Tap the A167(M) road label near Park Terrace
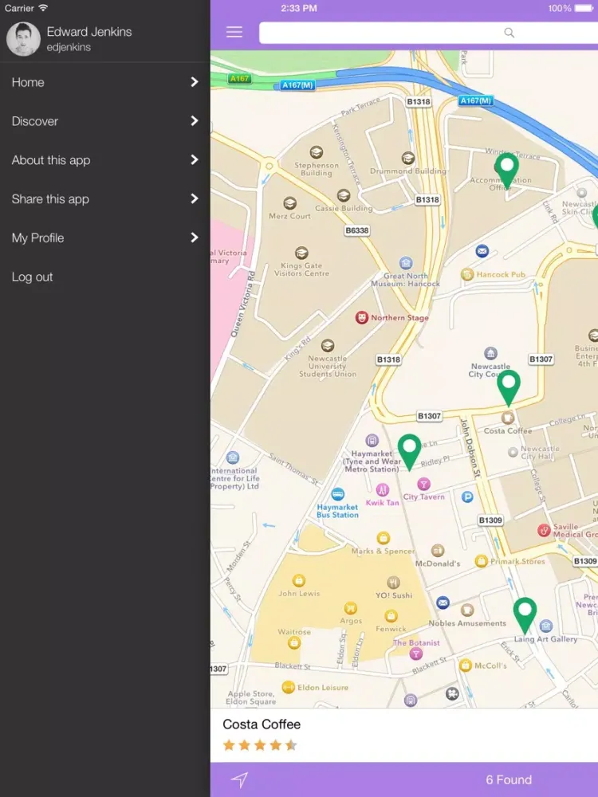598x797 pixels. click(297, 85)
